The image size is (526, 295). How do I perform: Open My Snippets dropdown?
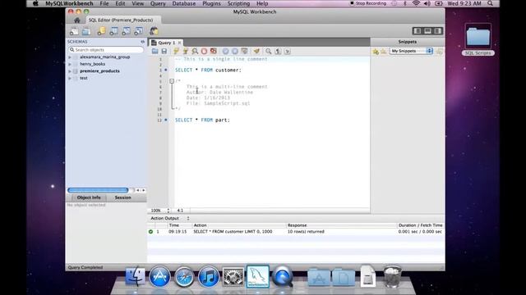pyautogui.click(x=411, y=51)
